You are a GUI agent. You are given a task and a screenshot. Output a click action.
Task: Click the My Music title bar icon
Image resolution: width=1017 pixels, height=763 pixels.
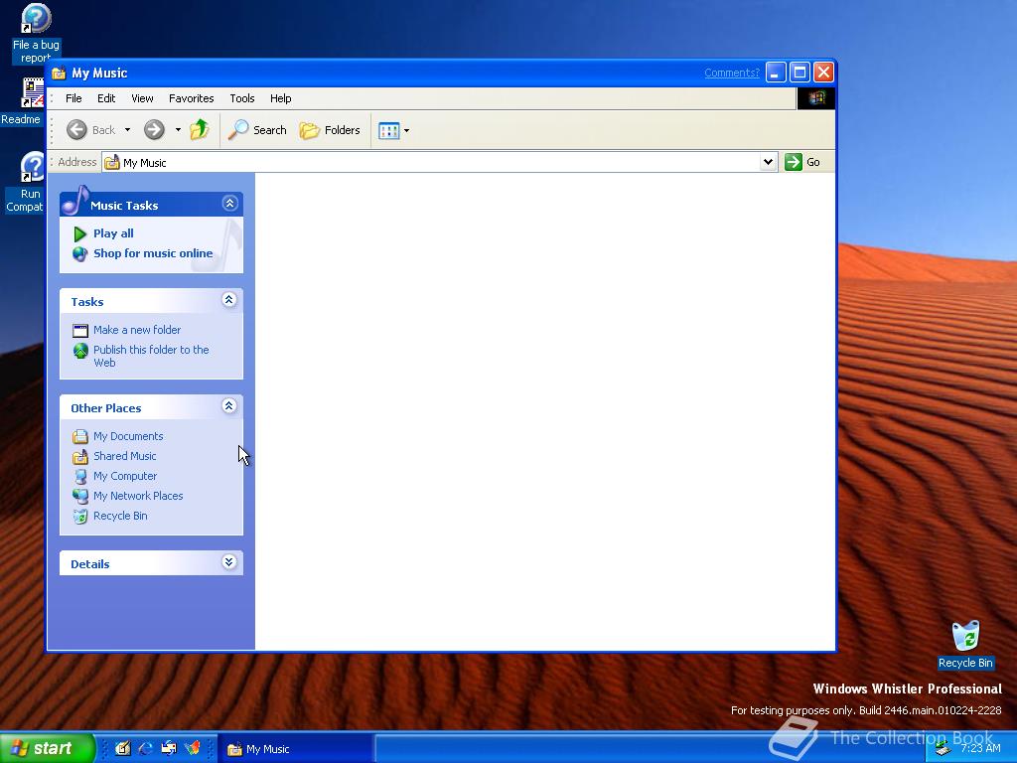coord(59,73)
